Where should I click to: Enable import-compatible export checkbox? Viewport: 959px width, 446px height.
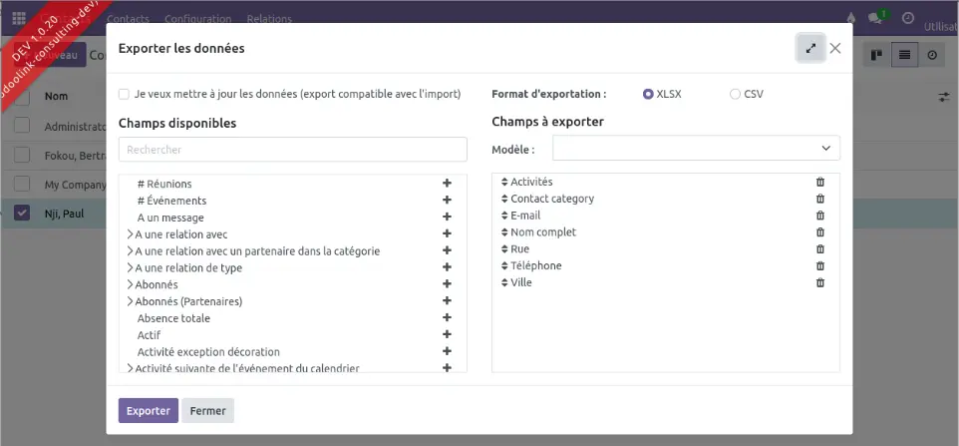coord(124,94)
